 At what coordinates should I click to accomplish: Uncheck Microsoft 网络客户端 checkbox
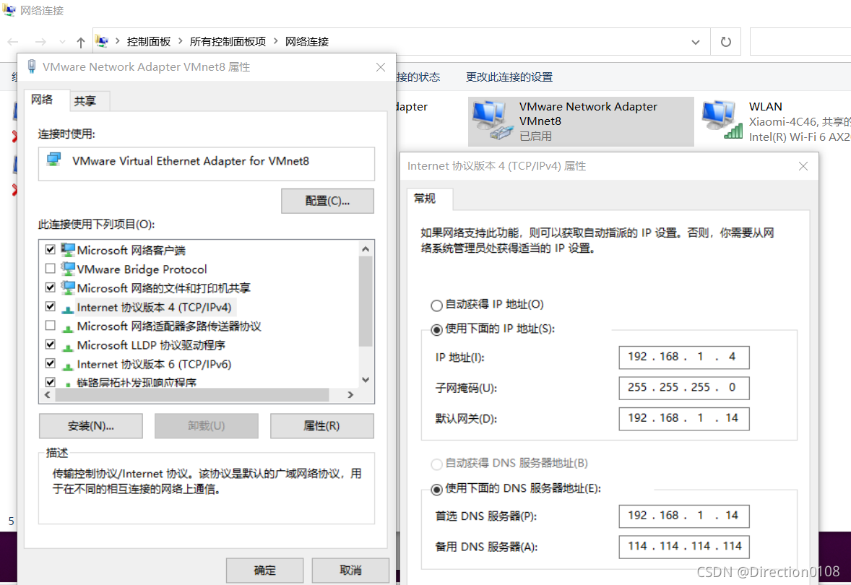point(51,250)
